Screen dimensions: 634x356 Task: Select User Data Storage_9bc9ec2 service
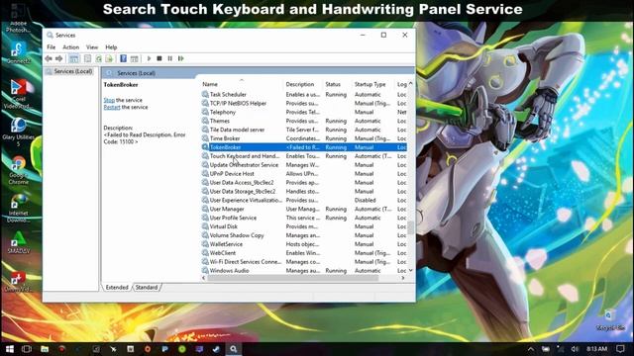point(304,191)
